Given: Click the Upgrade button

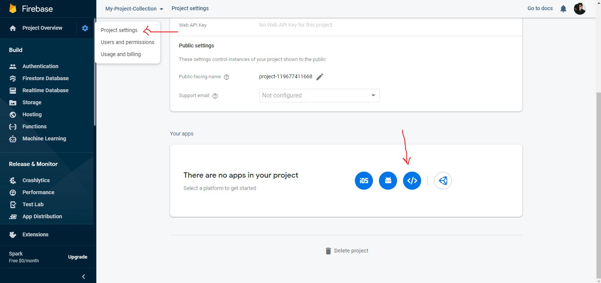Looking at the screenshot, I should click(78, 257).
